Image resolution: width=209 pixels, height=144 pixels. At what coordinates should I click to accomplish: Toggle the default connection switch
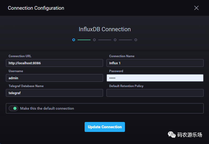[13, 108]
